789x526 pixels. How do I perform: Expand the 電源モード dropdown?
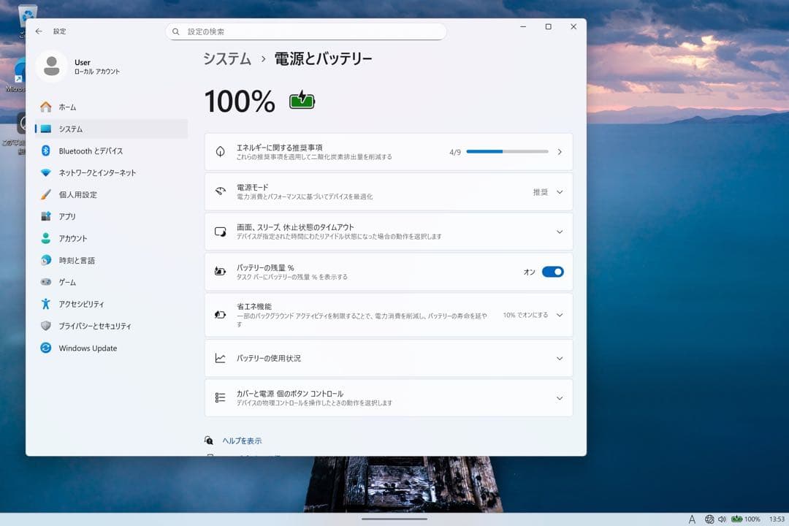(x=559, y=191)
